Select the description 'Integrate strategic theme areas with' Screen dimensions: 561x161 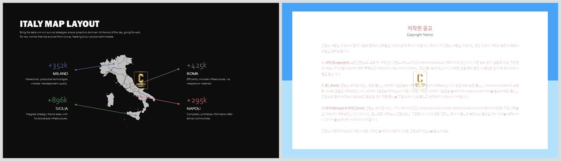click(x=47, y=116)
